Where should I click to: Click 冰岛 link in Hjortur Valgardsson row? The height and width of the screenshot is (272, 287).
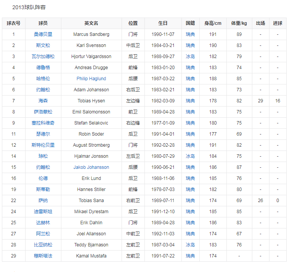coord(190,57)
